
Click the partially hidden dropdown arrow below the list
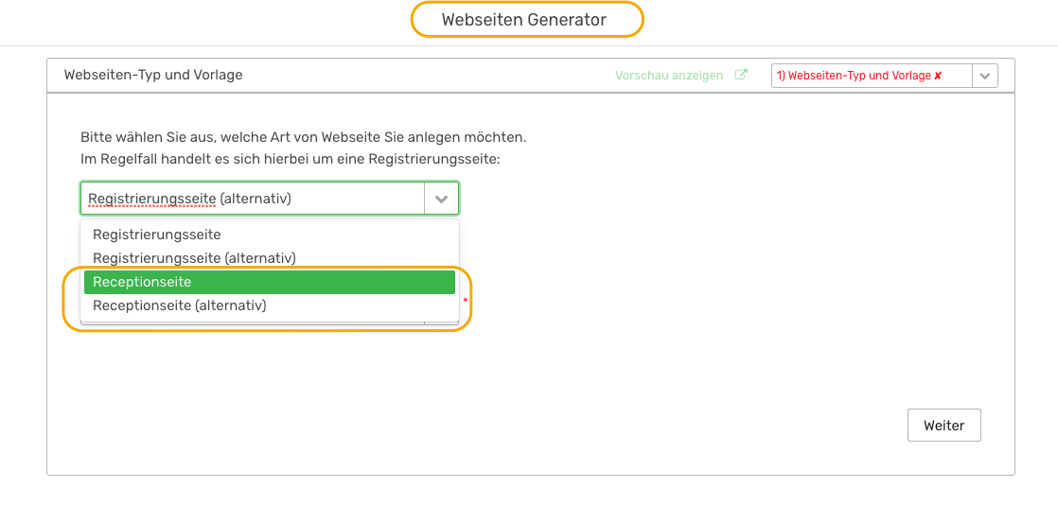(441, 323)
